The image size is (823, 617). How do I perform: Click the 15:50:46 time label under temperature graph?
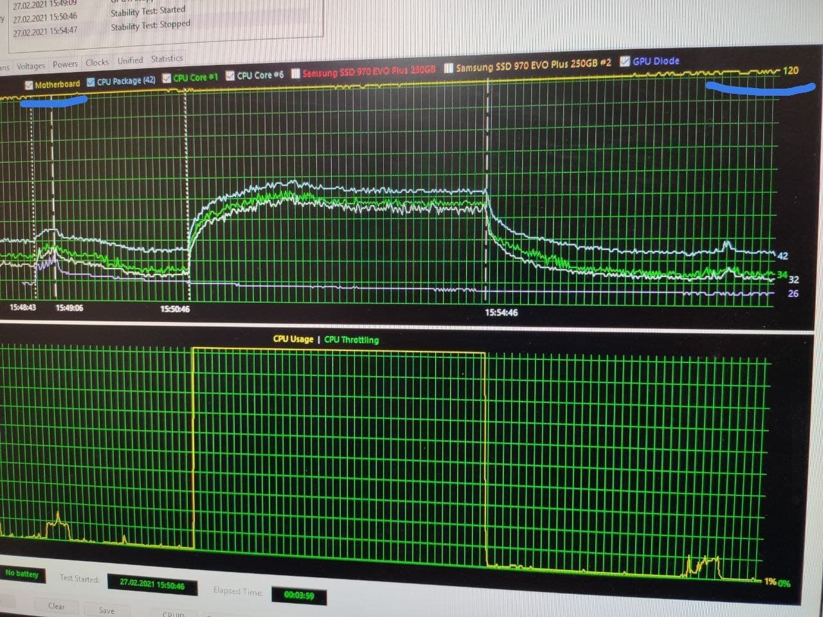[x=175, y=309]
